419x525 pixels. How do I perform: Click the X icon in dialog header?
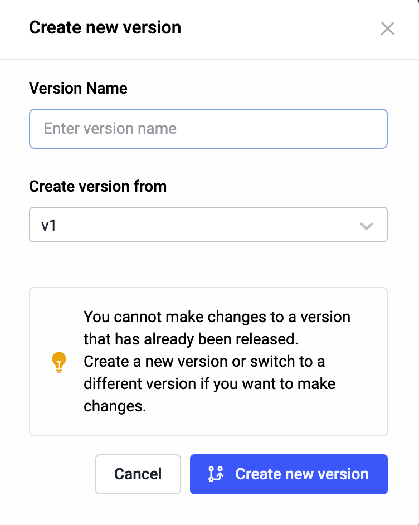387,28
